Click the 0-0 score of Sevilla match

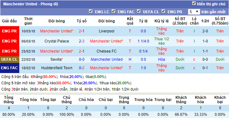click(x=81, y=59)
